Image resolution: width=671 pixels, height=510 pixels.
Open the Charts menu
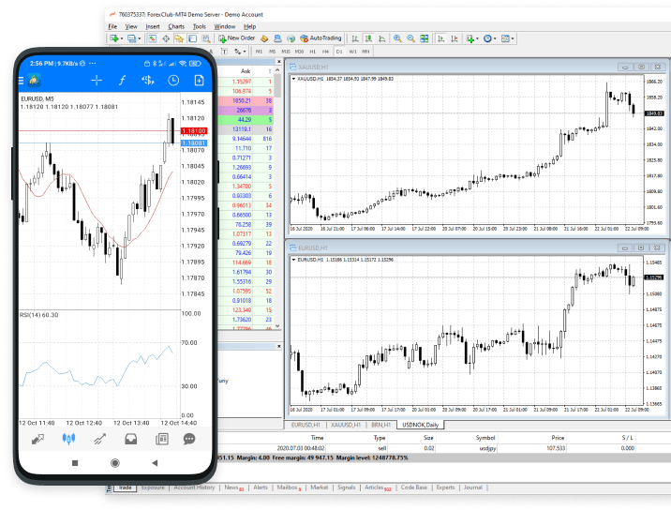(176, 26)
